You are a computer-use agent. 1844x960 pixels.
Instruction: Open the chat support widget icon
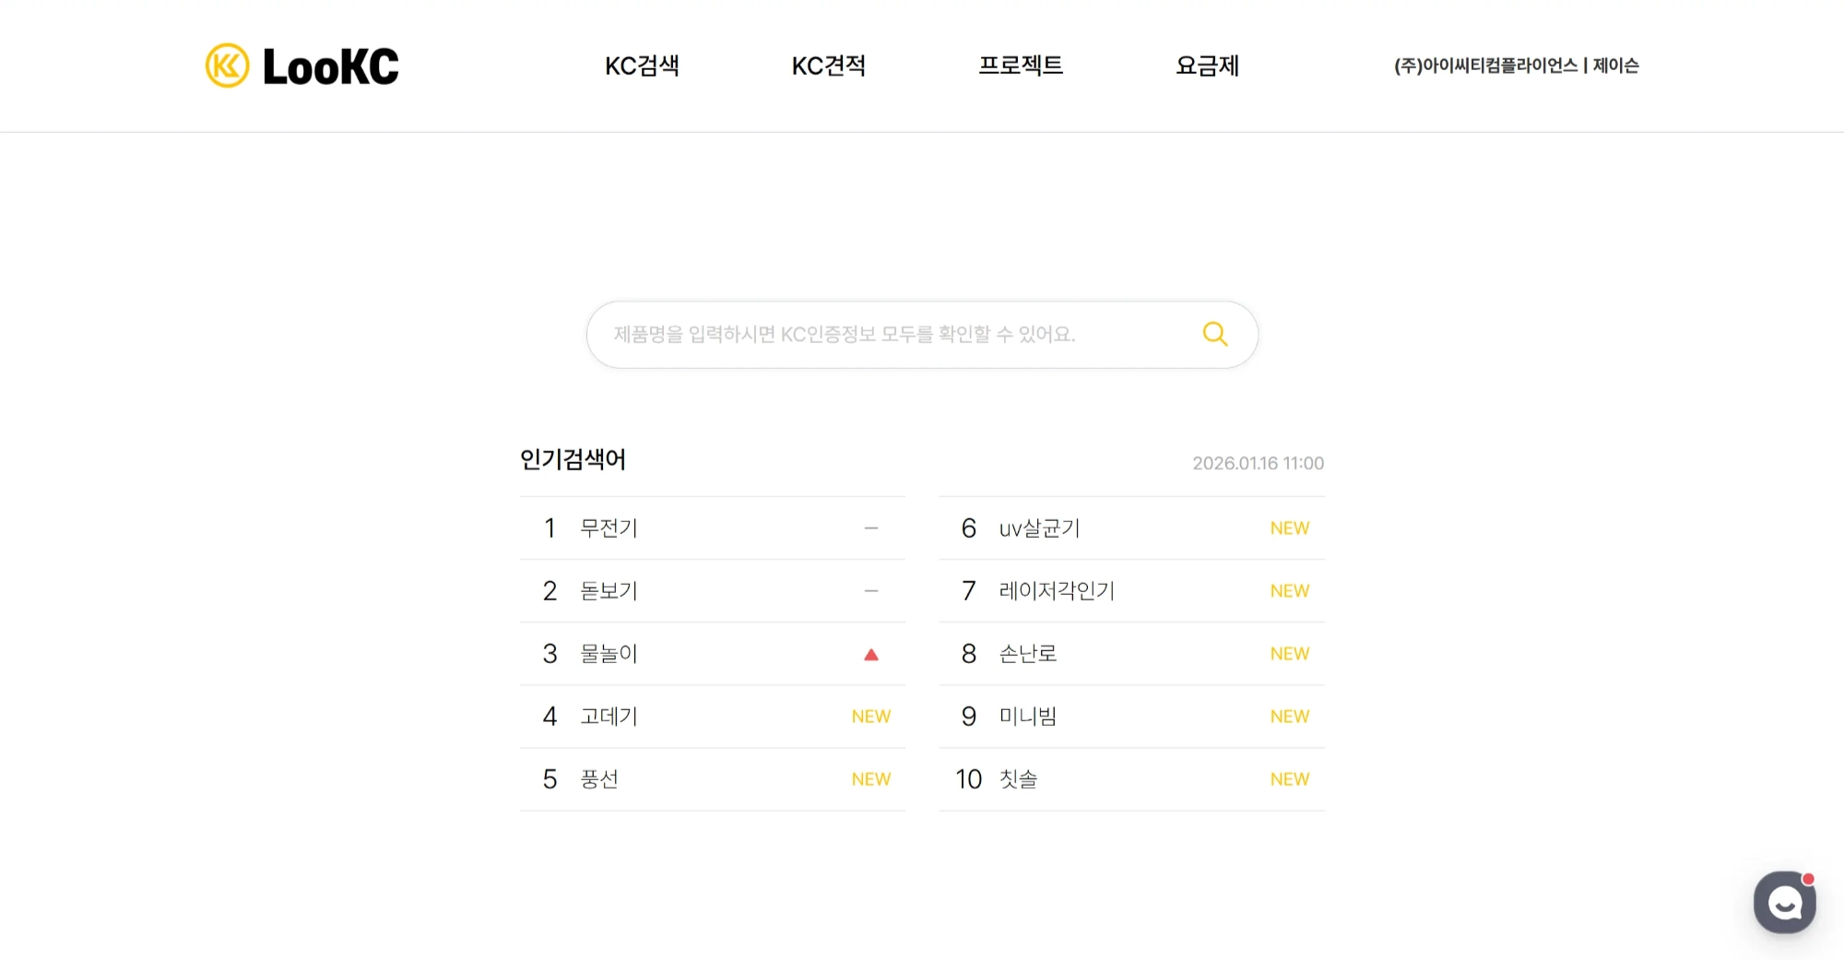click(1784, 902)
